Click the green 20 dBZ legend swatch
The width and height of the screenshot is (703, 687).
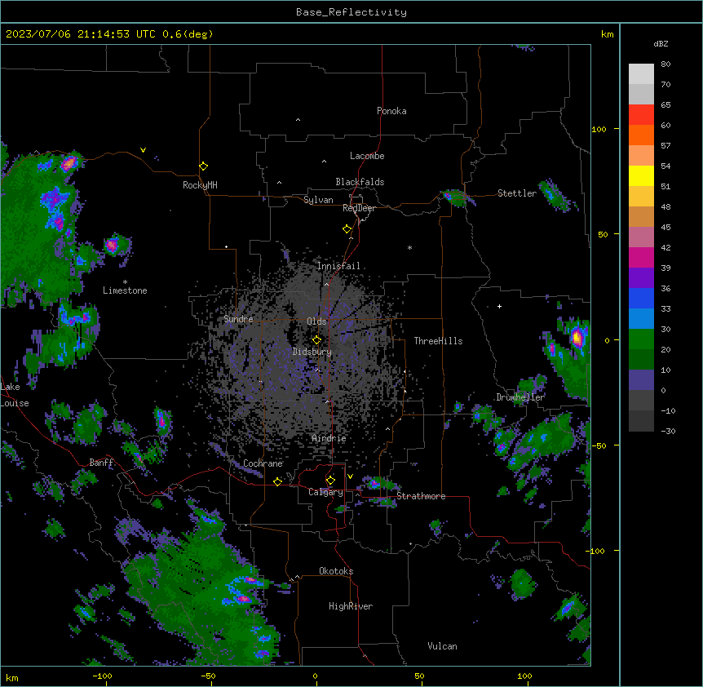coord(641,339)
